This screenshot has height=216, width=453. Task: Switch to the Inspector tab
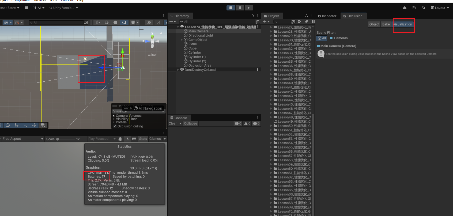coord(327,16)
